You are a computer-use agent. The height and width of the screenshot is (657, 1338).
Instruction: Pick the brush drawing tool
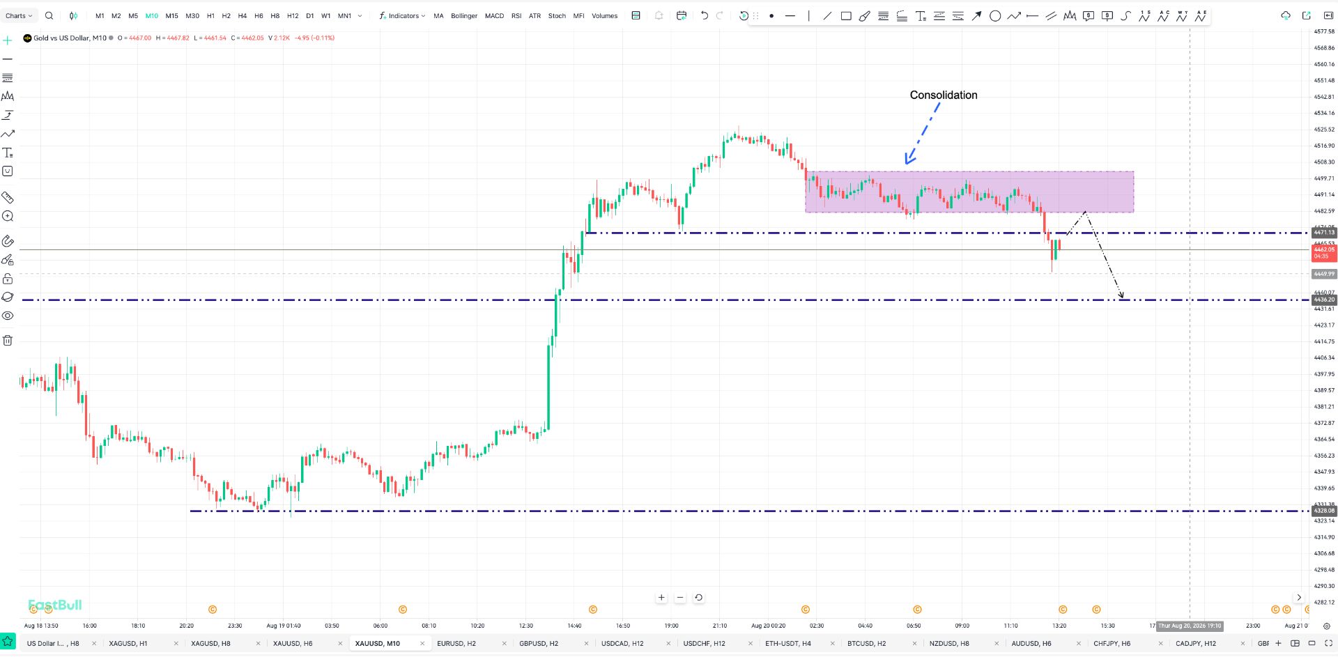coord(864,16)
